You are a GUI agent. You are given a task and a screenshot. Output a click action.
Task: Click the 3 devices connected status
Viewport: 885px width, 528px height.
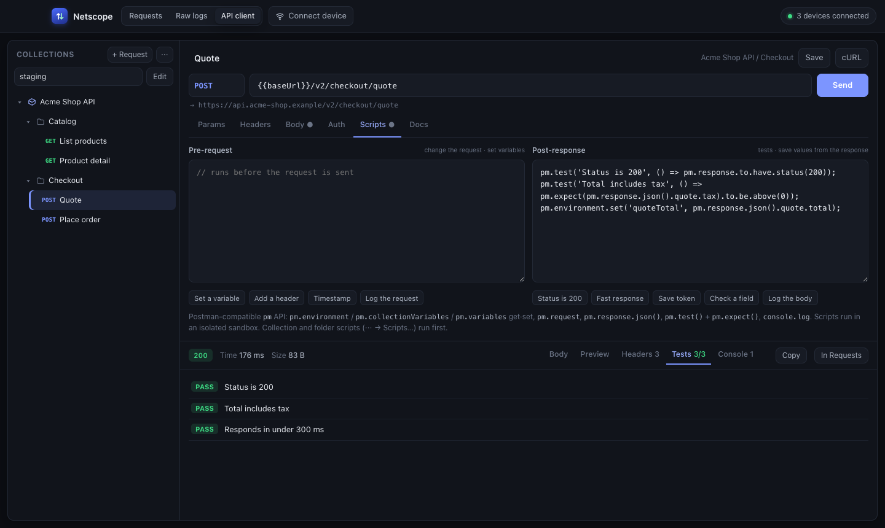point(828,16)
